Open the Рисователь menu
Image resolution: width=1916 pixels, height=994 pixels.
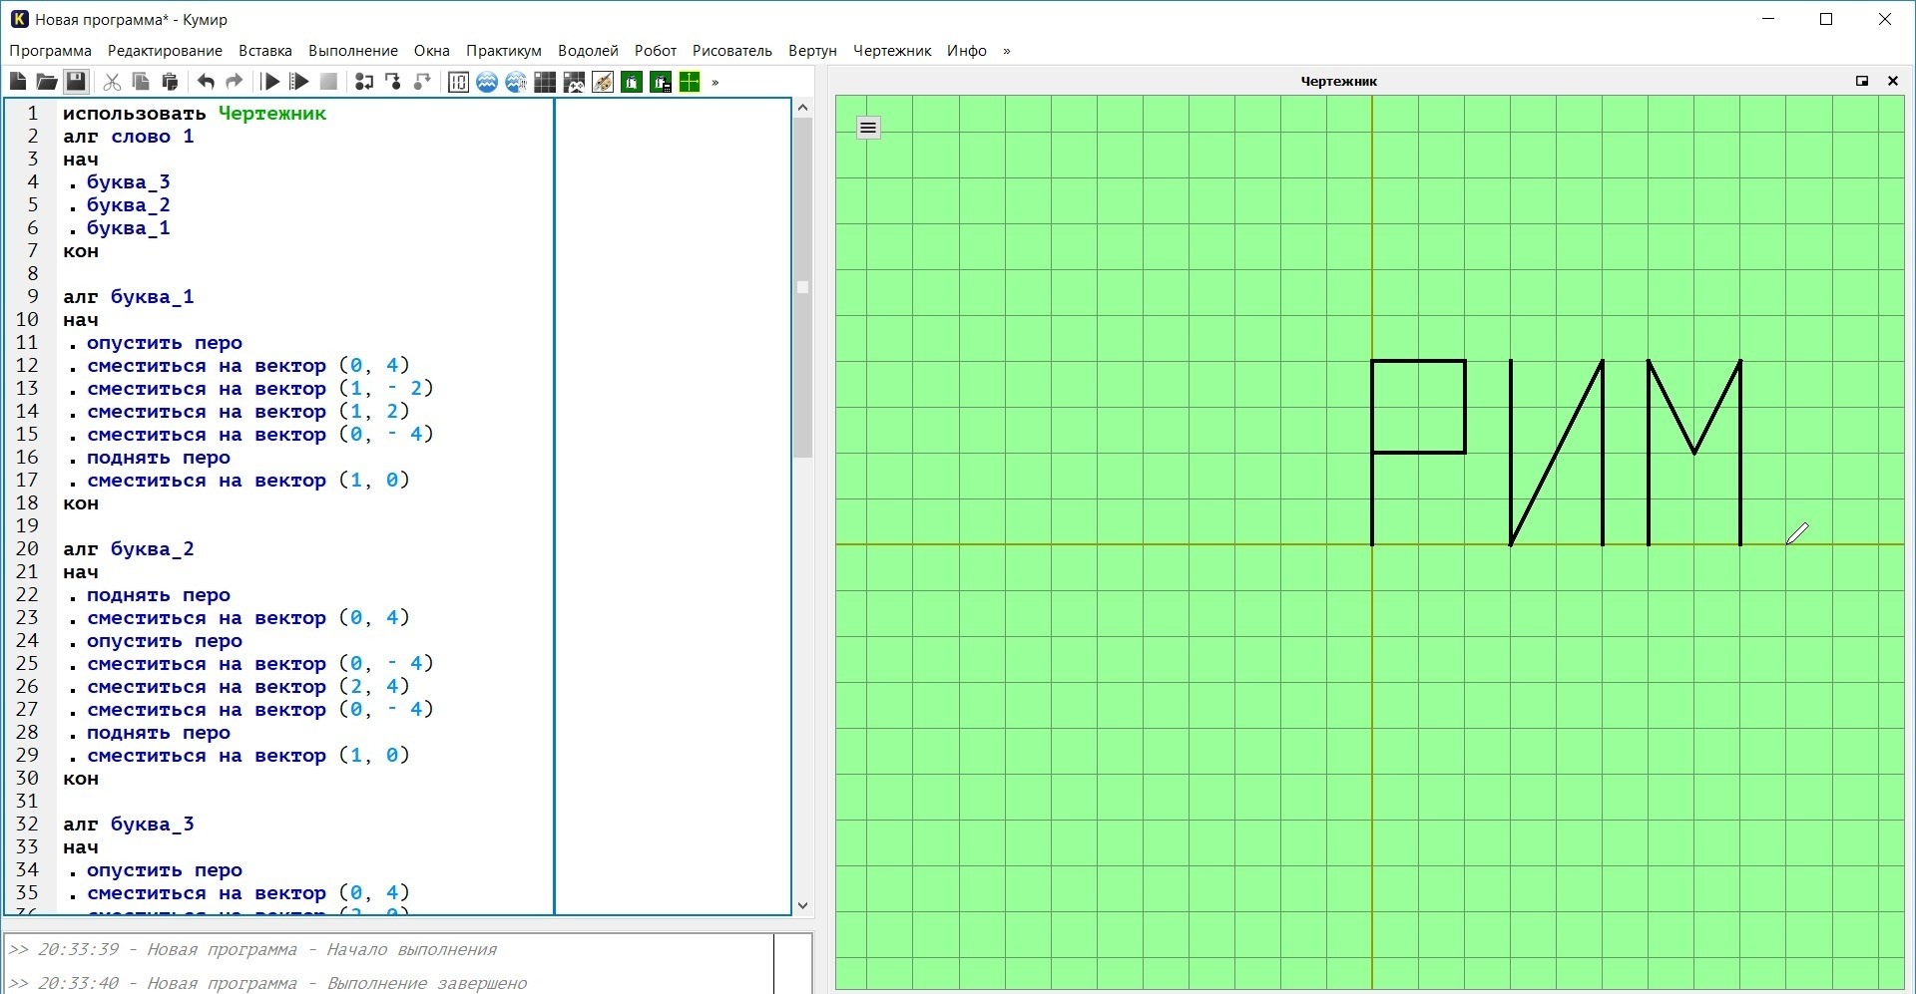click(732, 51)
